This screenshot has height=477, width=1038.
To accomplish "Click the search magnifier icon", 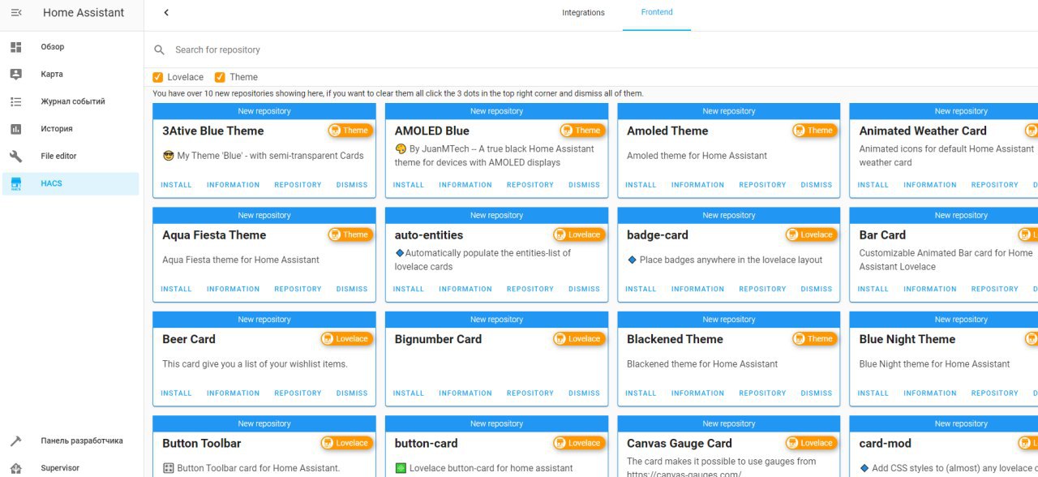I will [x=160, y=49].
